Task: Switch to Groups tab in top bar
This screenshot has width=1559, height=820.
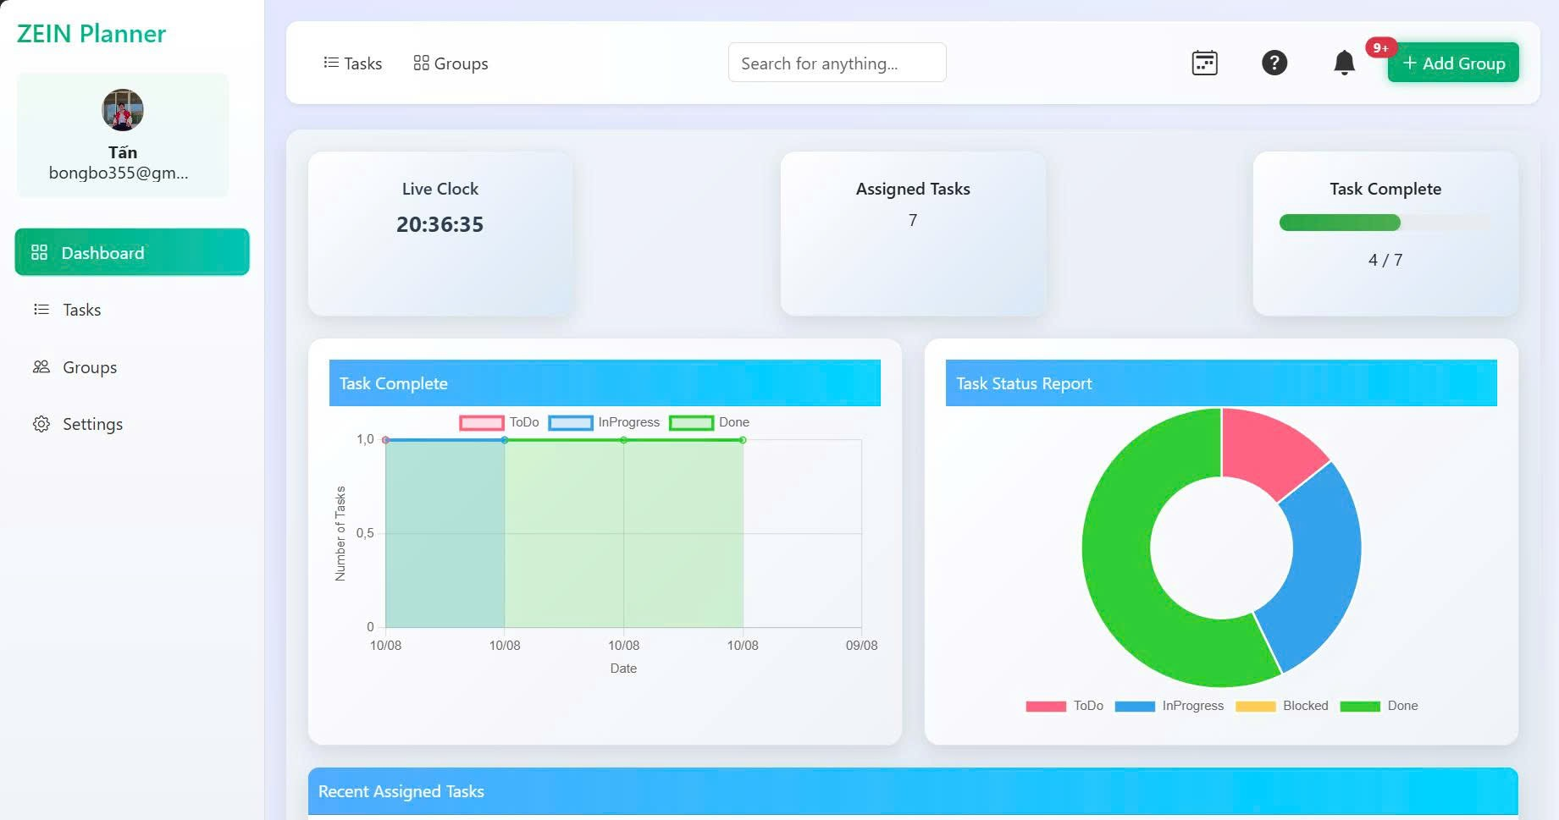Action: coord(451,63)
